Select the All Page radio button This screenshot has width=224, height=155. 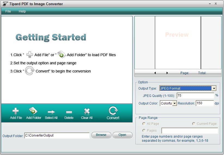pyautogui.click(x=144, y=124)
